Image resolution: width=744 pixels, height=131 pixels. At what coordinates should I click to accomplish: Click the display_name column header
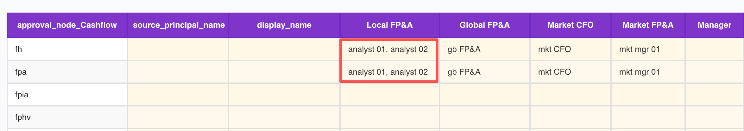[284, 25]
